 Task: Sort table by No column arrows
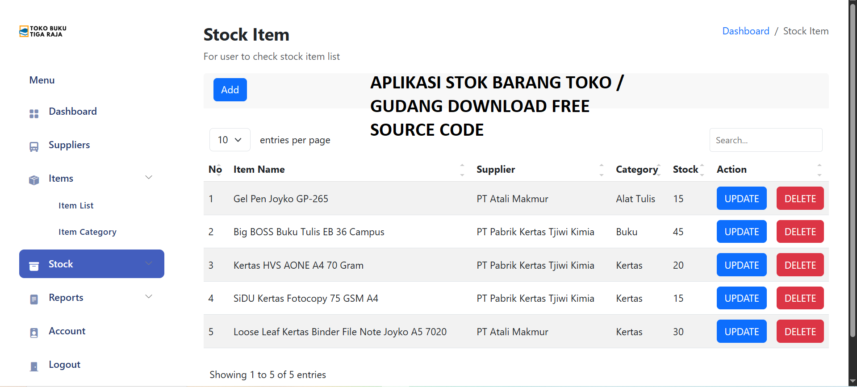[219, 170]
